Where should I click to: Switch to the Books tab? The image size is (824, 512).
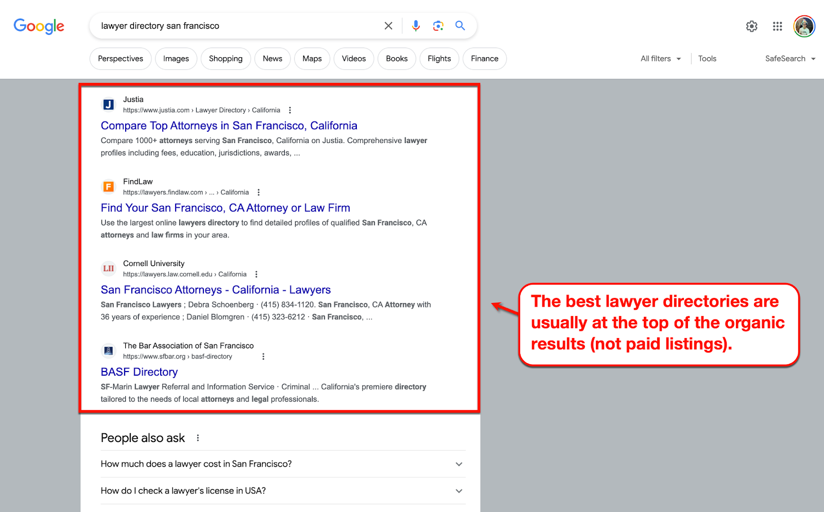coord(397,59)
